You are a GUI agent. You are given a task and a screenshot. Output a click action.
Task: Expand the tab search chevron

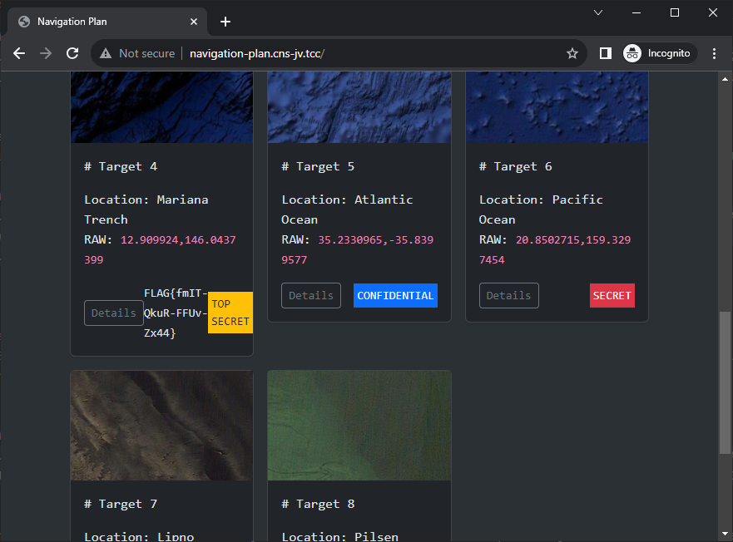coord(598,12)
